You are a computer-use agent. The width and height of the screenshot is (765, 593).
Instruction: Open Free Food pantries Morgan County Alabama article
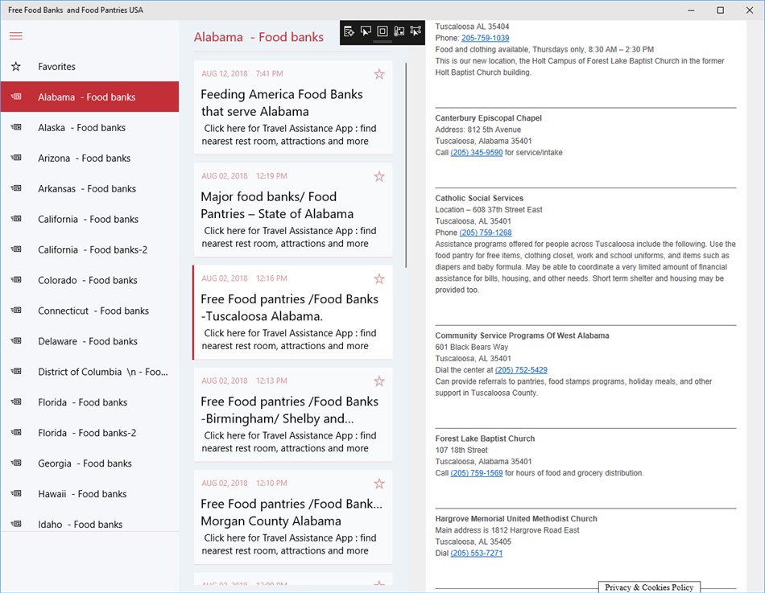[293, 517]
